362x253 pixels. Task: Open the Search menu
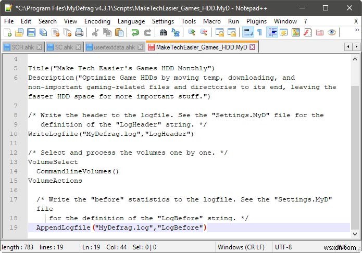point(47,21)
